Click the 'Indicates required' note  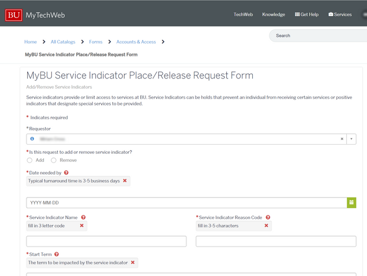49,118
